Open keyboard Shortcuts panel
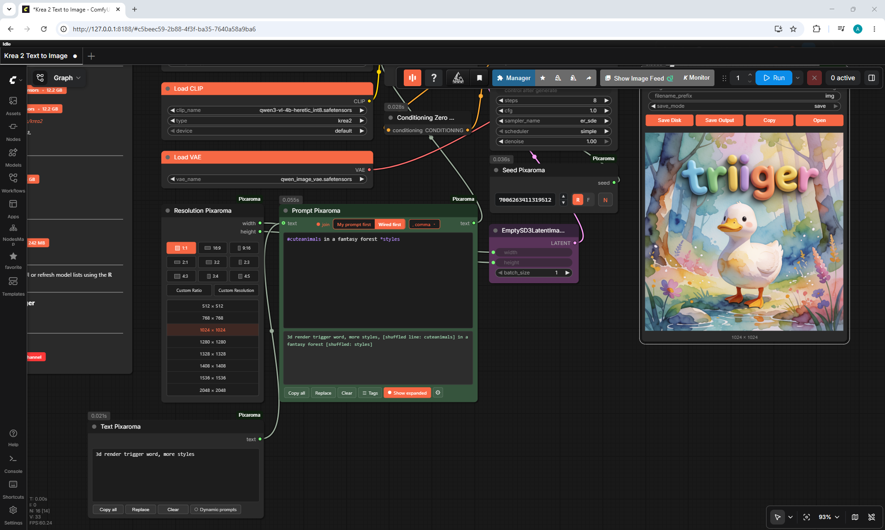The height and width of the screenshot is (530, 885). pyautogui.click(x=13, y=489)
